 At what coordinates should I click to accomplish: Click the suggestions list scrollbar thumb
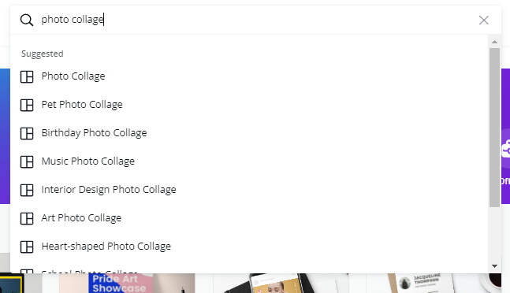(x=494, y=128)
